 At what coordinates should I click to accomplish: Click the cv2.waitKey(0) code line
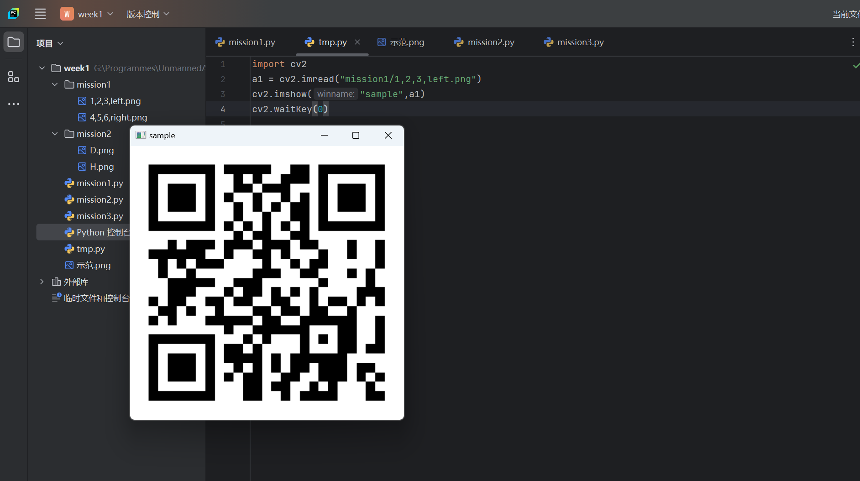(x=290, y=109)
